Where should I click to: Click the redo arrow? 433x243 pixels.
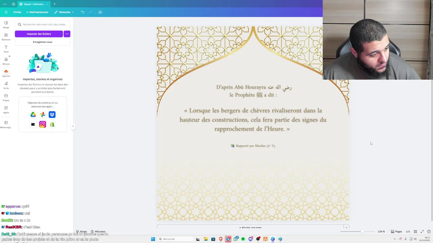pos(90,12)
